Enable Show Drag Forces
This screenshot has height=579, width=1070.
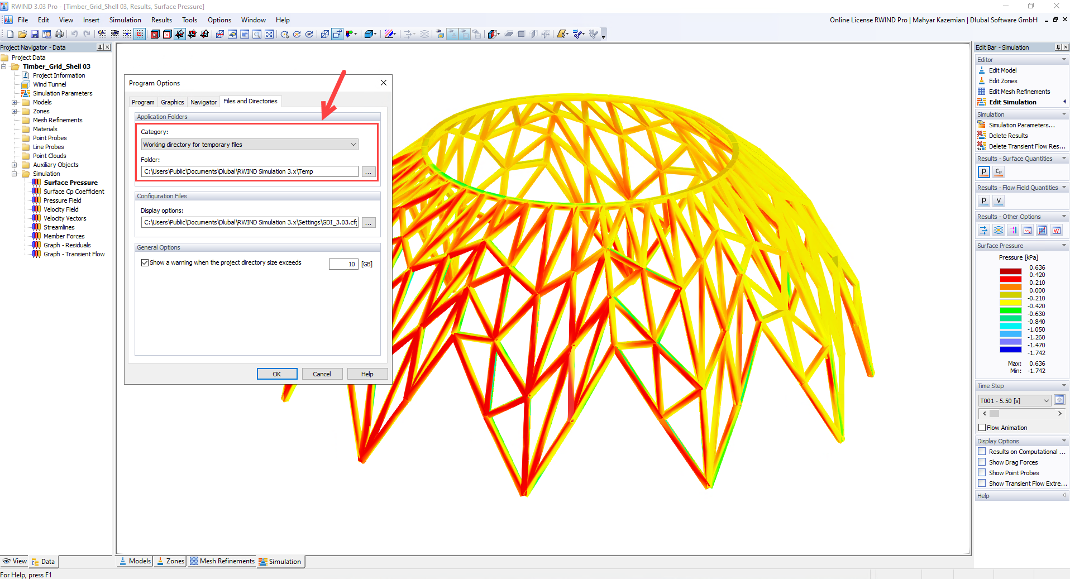tap(982, 462)
